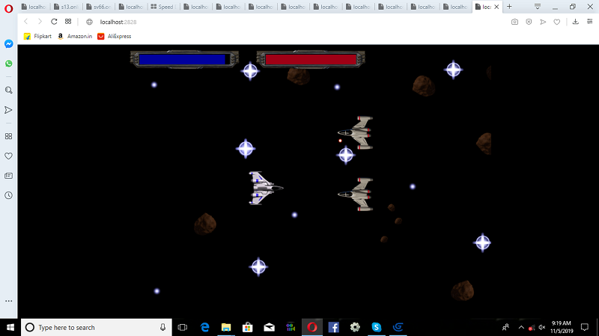Open File Explorer from the taskbar
The image size is (599, 336).
point(226,327)
